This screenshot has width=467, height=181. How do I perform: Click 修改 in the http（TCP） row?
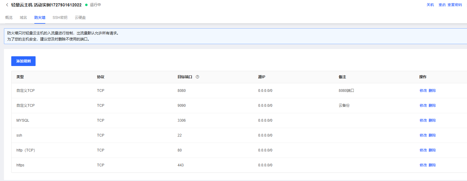(423, 150)
